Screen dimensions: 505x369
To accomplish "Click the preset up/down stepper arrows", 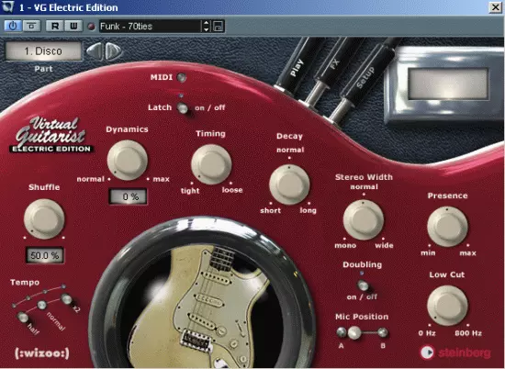I will [x=206, y=26].
